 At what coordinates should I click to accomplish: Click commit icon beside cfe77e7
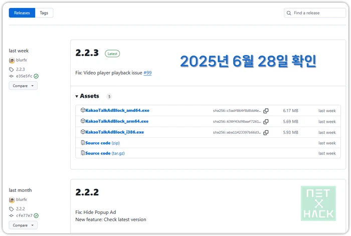pyautogui.click(x=11, y=215)
